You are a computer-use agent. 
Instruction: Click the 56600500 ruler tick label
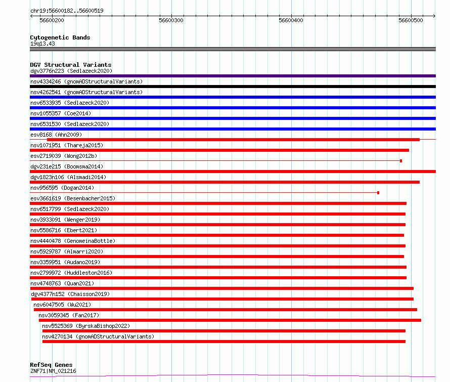point(411,20)
